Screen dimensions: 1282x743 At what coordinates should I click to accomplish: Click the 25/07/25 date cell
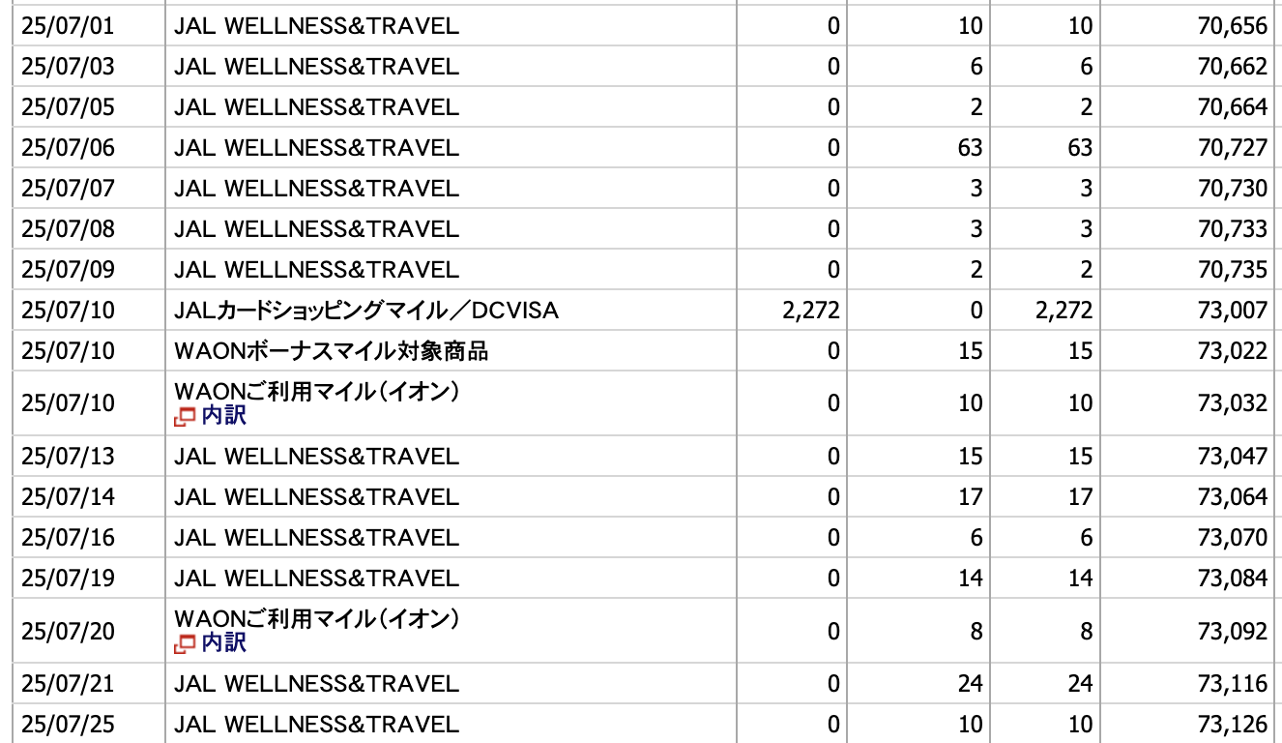pos(68,725)
